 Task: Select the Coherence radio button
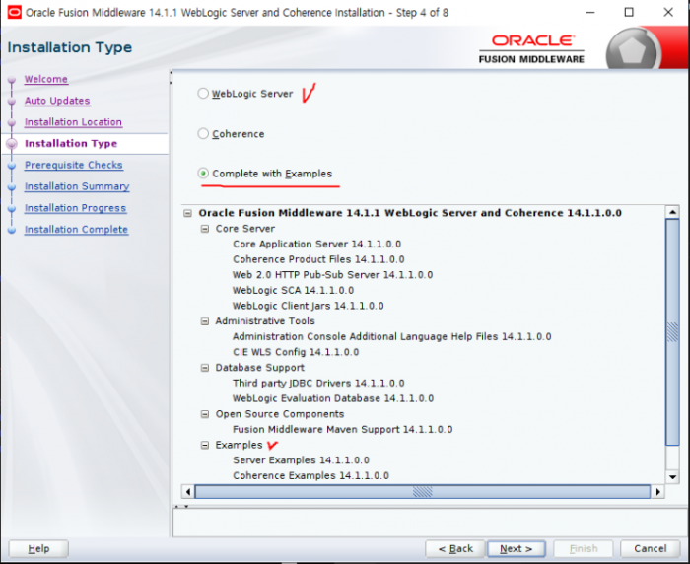click(x=203, y=133)
